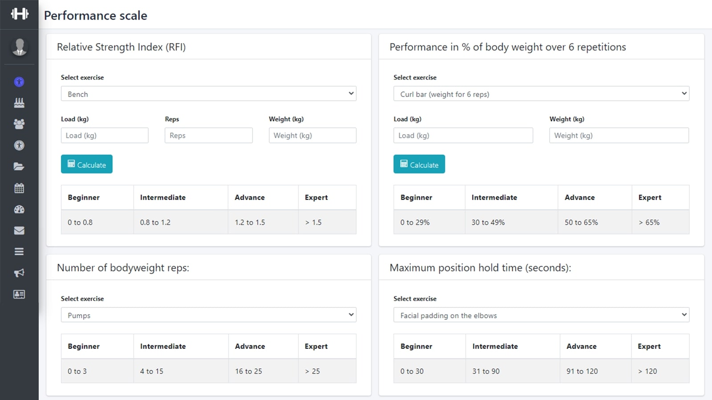Expand the Curl bar exercise dropdown
The width and height of the screenshot is (712, 400).
point(541,94)
